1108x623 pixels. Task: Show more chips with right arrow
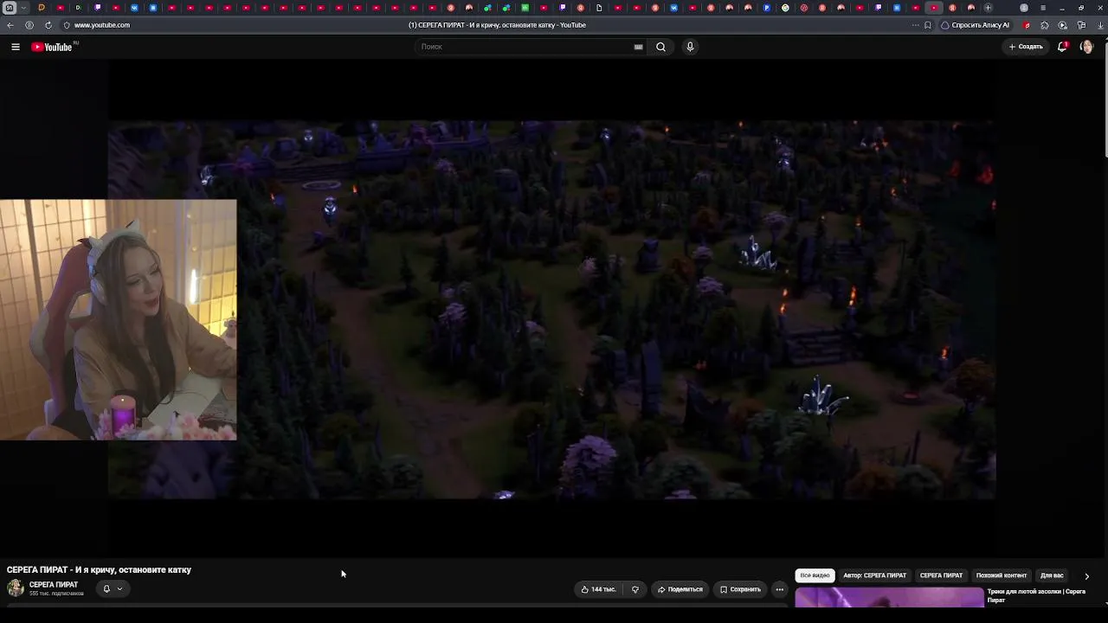[1087, 575]
